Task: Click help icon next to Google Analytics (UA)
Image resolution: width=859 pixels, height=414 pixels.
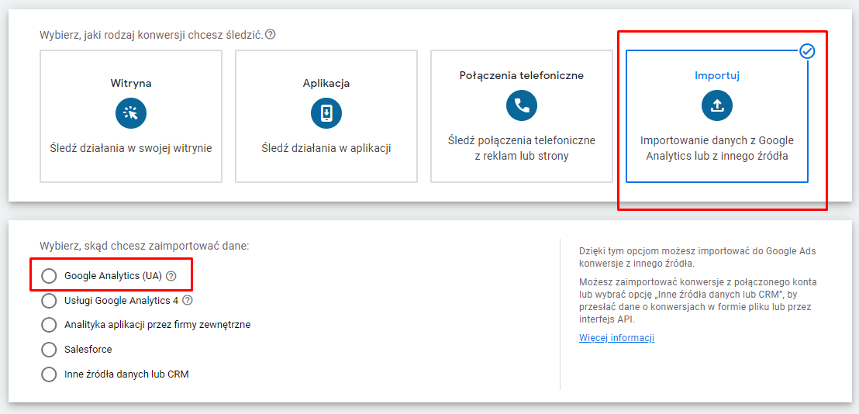Action: click(171, 276)
